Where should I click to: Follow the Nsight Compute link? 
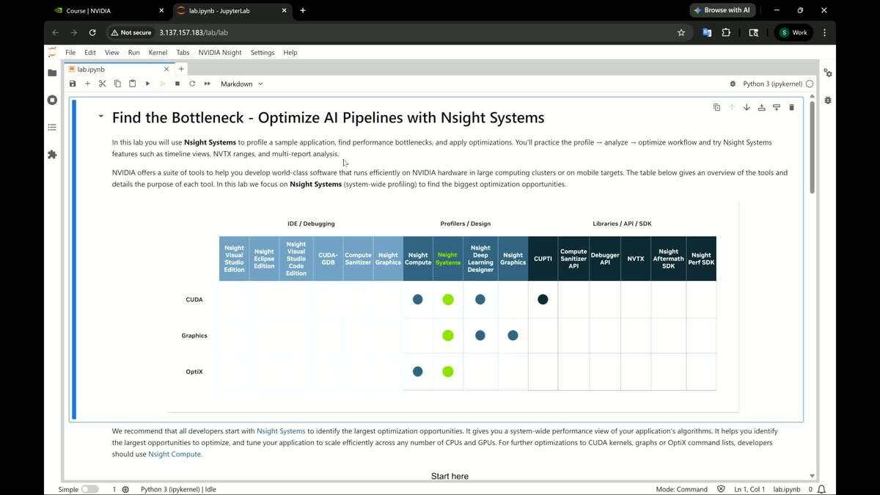[x=175, y=454]
